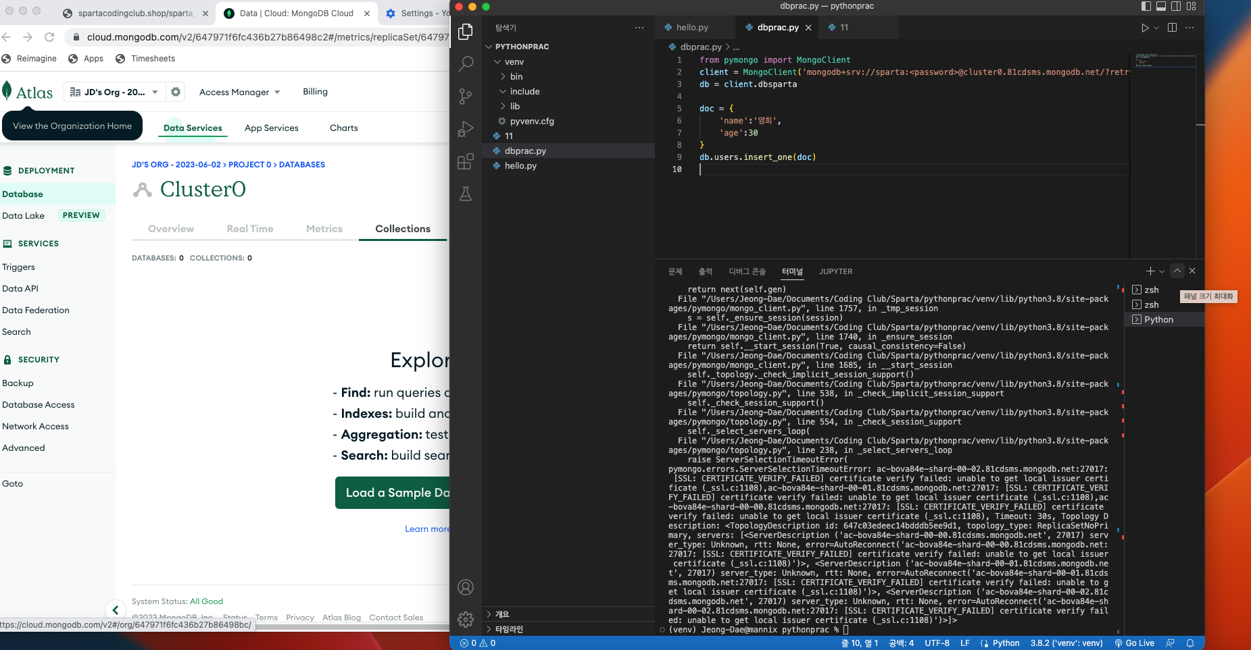This screenshot has width=1251, height=650.
Task: Toggle the secondary side bar layout button
Action: [x=1176, y=6]
